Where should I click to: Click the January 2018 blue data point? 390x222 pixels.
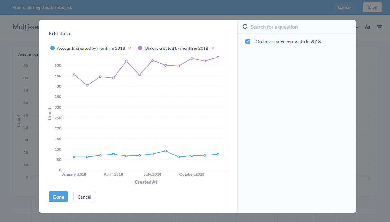point(74,157)
